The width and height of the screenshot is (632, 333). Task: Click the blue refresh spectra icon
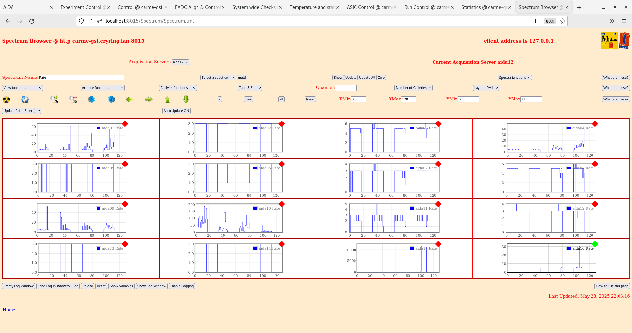coord(25,99)
